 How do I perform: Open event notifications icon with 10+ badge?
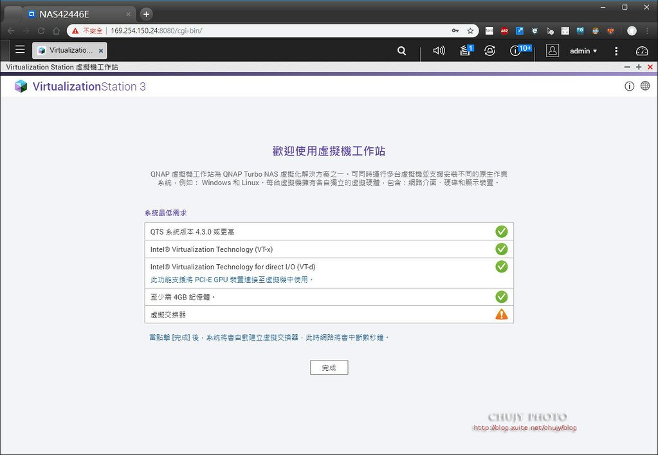point(520,50)
